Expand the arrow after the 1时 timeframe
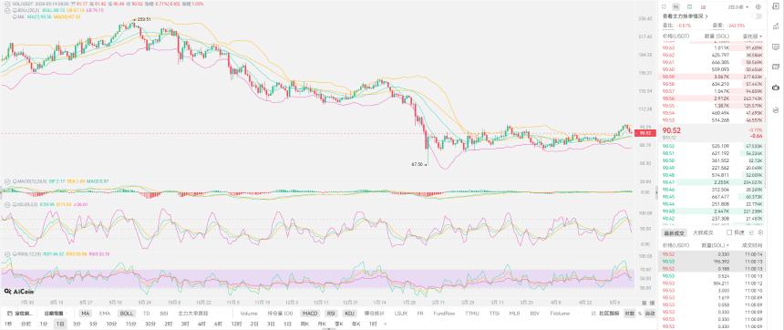Screen dimensions: 784x330 [x=385, y=324]
